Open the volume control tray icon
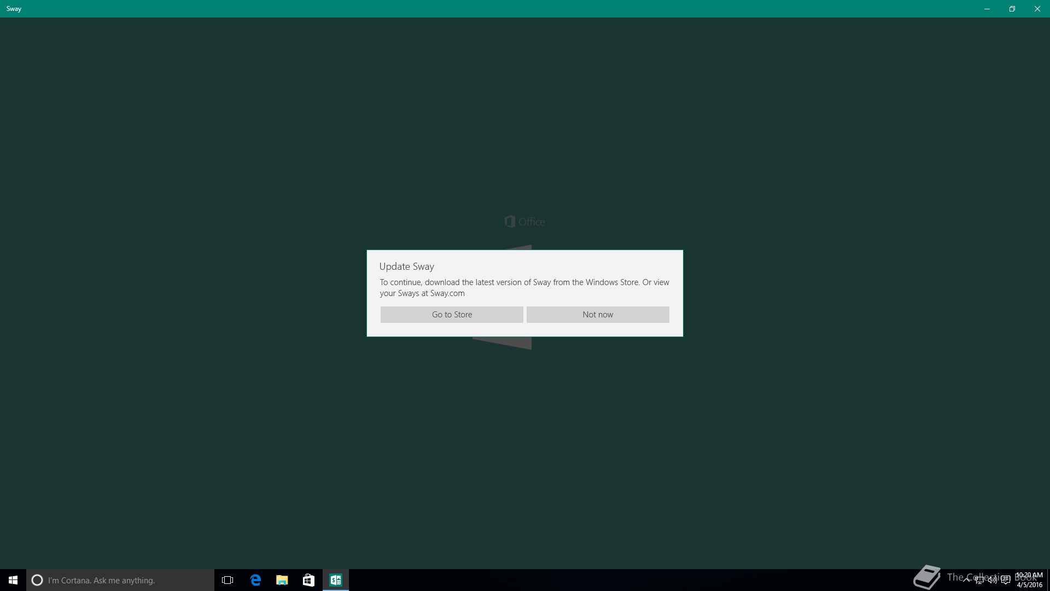1050x591 pixels. 993,580
